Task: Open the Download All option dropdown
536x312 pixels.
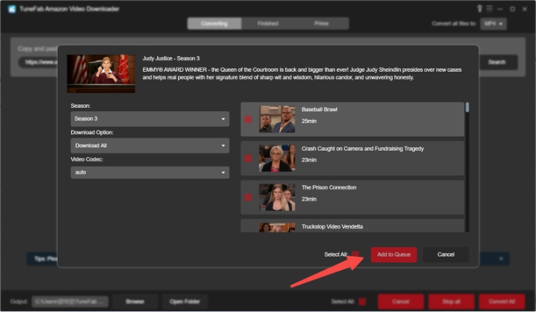Action: (149, 145)
